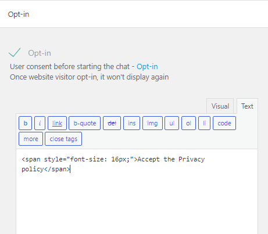Click the ins tag button
The image size is (268, 234).
click(x=131, y=123)
